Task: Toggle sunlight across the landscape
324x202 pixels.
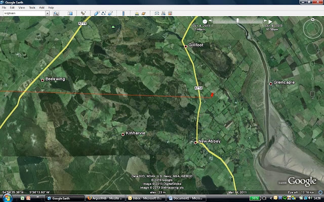Action: coord(137,14)
